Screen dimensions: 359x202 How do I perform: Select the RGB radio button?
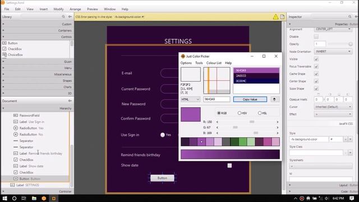pyautogui.click(x=219, y=113)
